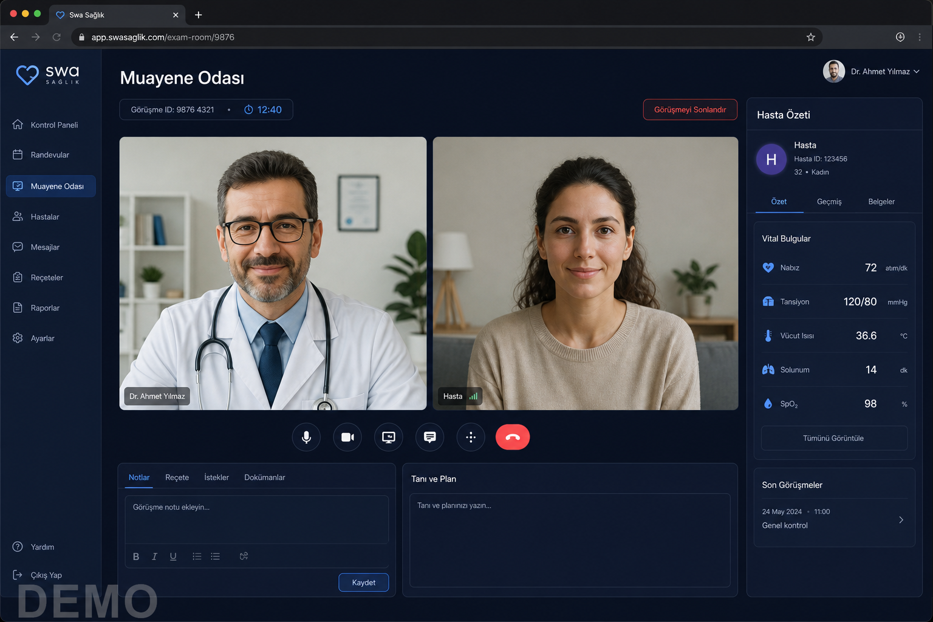Click the Swa Sağlık heart logo
Image resolution: width=933 pixels, height=622 pixels.
coord(27,75)
